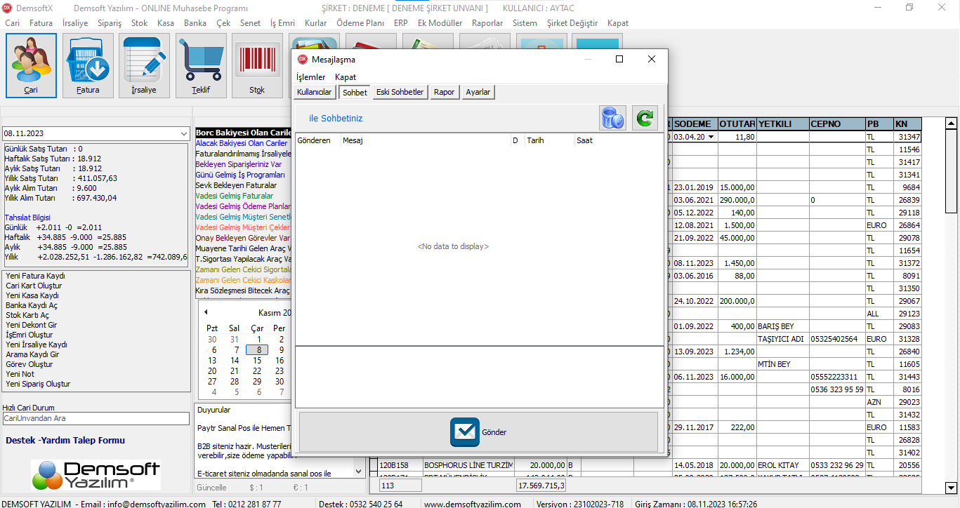Click the Gönder send button
This screenshot has height=508, width=960.
[x=478, y=432]
